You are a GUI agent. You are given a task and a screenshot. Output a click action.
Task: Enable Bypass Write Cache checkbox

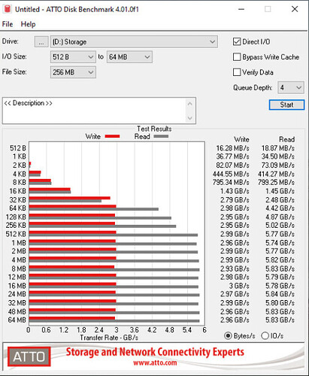pyautogui.click(x=237, y=57)
